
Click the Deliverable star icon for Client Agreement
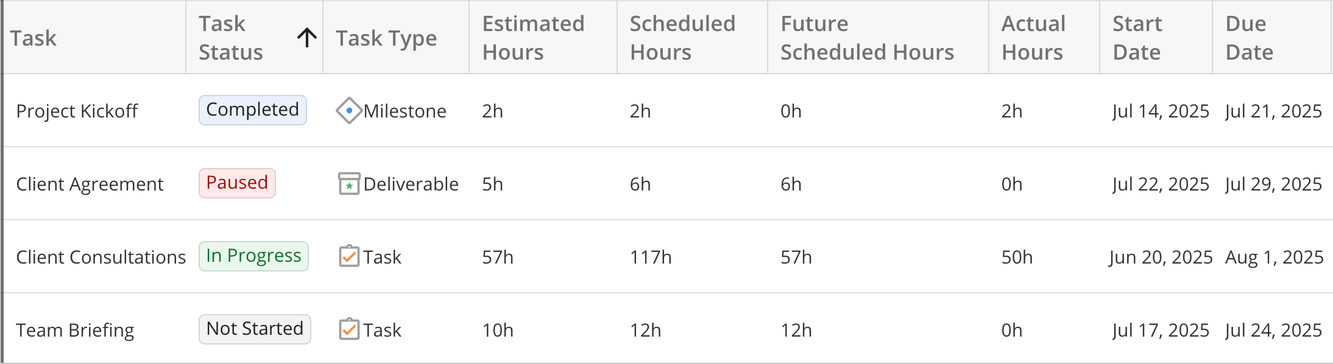point(348,184)
